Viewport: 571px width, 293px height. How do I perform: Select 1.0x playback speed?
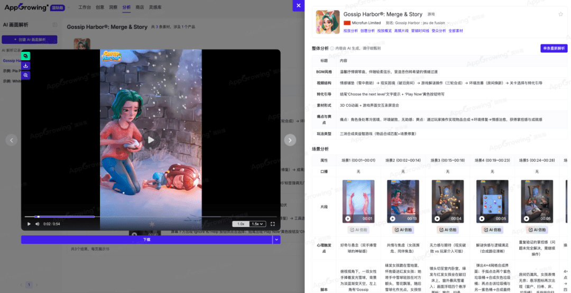241,224
